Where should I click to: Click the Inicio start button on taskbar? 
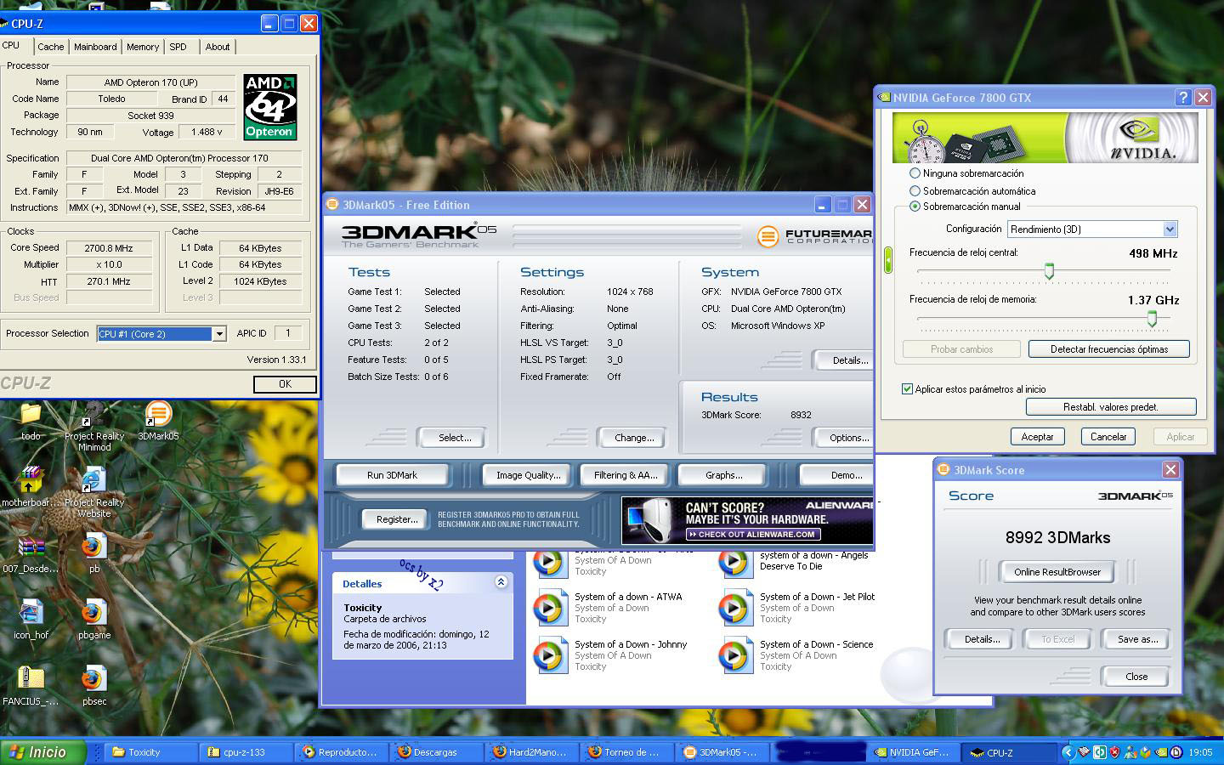click(x=42, y=752)
